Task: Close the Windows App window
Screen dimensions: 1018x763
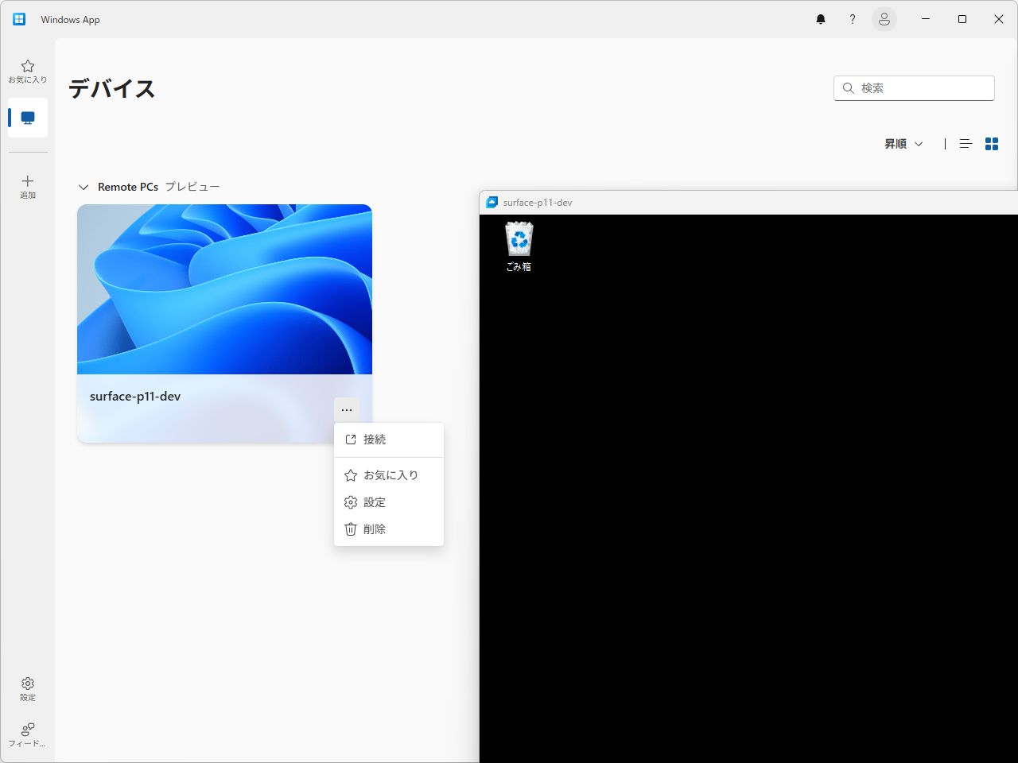Action: [x=999, y=19]
